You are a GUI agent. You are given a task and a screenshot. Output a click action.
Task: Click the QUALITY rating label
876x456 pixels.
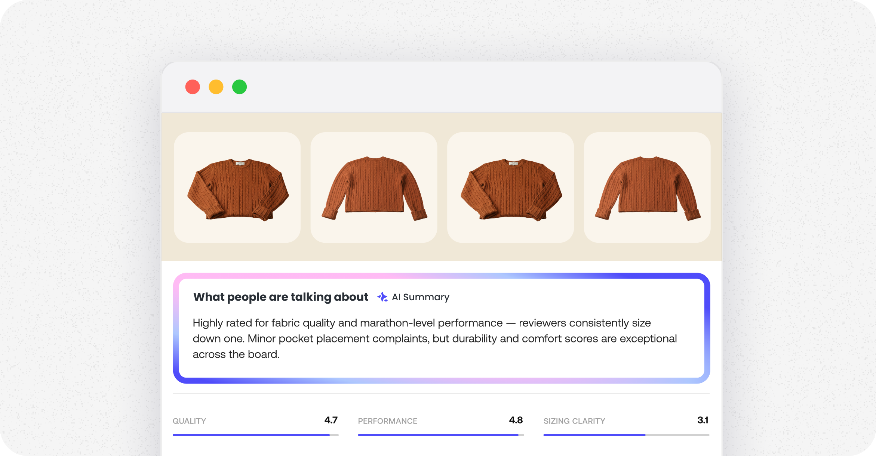189,421
